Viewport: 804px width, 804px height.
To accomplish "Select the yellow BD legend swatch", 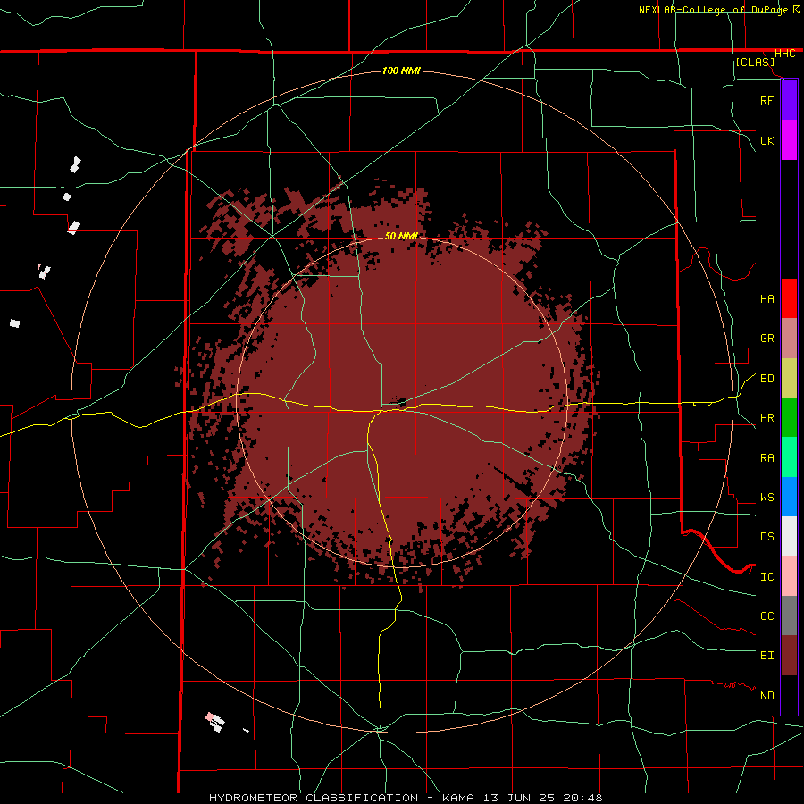I will (x=789, y=379).
